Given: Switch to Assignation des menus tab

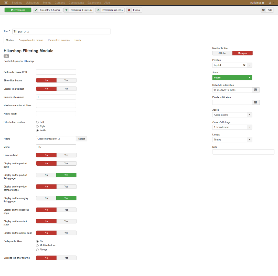Looking at the screenshot, I should [31, 40].
